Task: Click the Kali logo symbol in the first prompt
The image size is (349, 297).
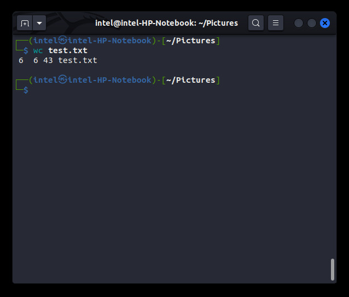Action: click(63, 40)
